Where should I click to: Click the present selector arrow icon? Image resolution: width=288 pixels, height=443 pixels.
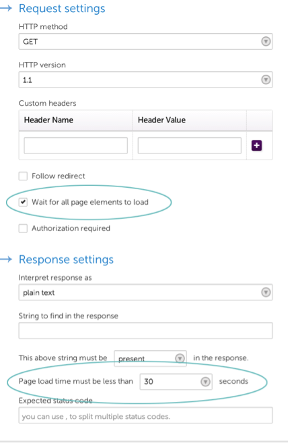pyautogui.click(x=180, y=358)
